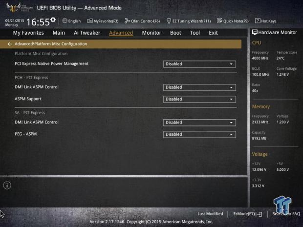Screen dimensions: 303x227
Task: Click the info icon at bottom left
Action: click(x=7, y=186)
